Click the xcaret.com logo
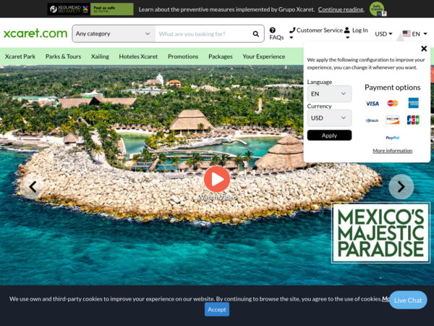The width and height of the screenshot is (434, 326). [x=35, y=33]
